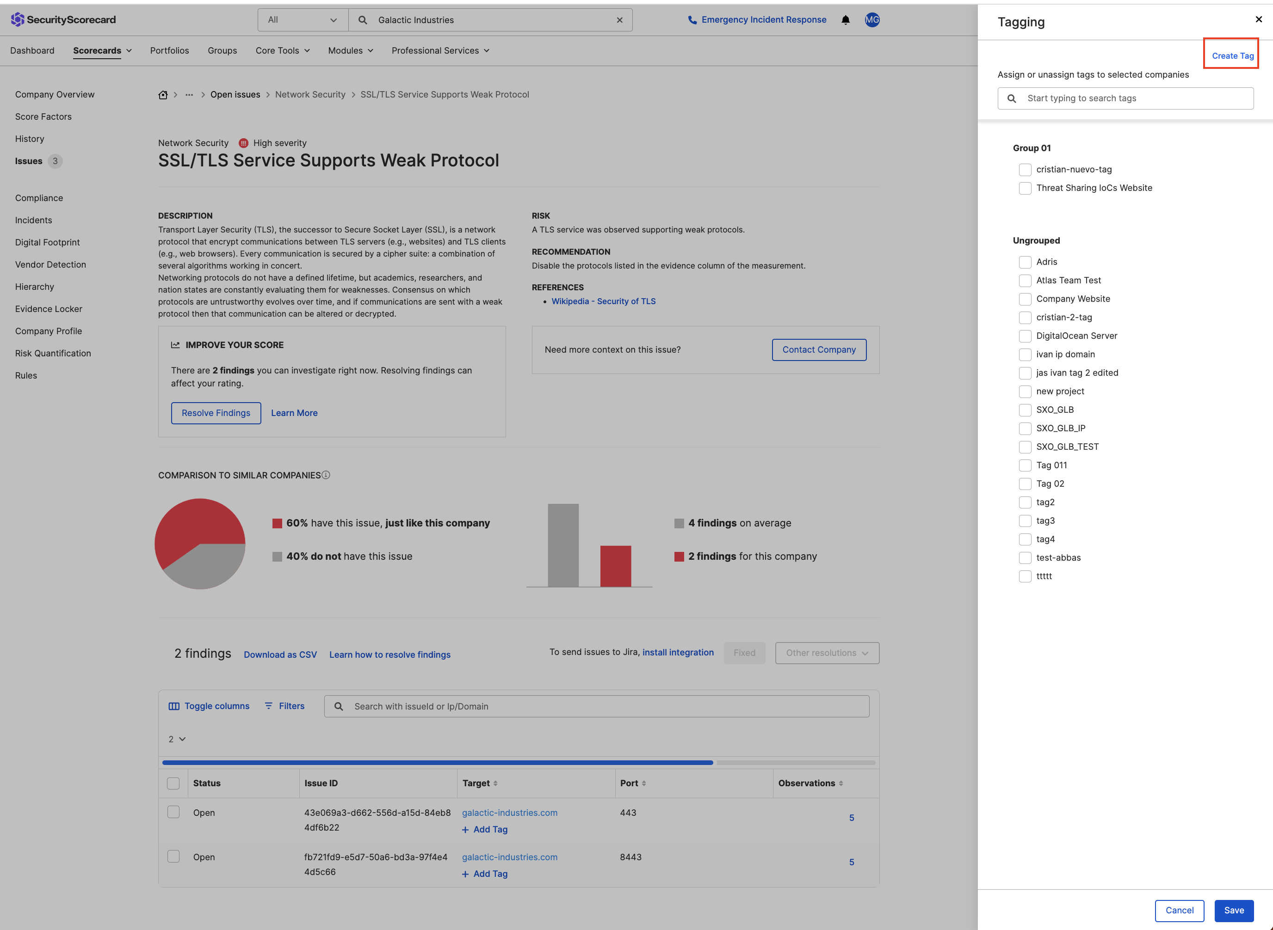Open the Other resolutions dropdown
This screenshot has height=930, width=1273.
click(827, 653)
